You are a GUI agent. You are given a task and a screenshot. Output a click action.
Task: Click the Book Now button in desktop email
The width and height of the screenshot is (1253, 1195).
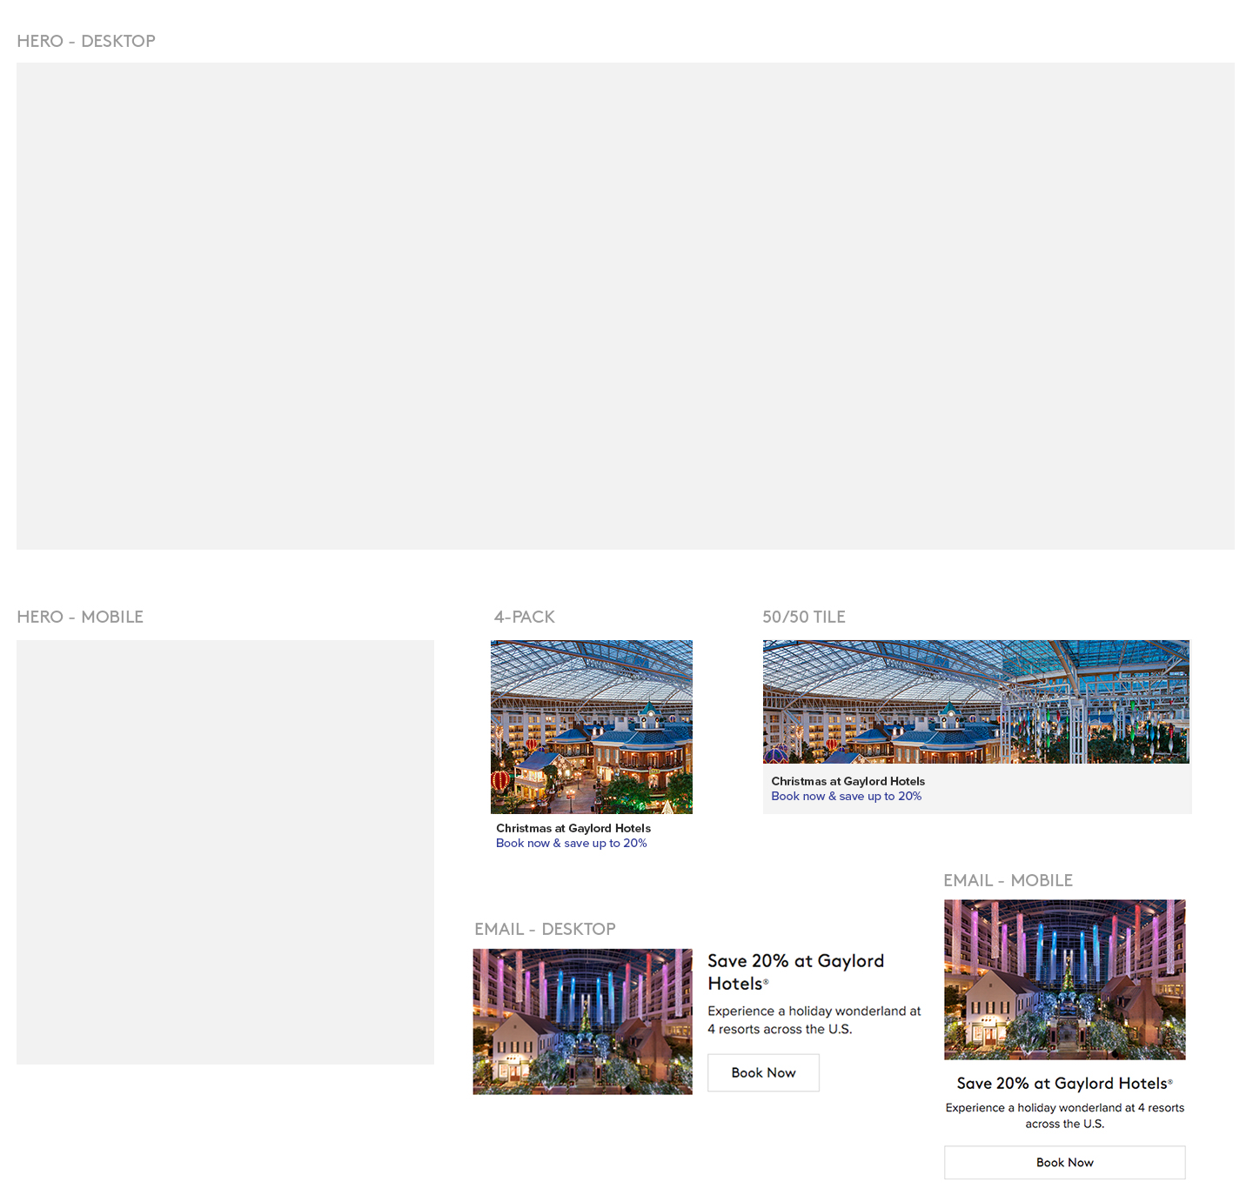(x=763, y=1072)
